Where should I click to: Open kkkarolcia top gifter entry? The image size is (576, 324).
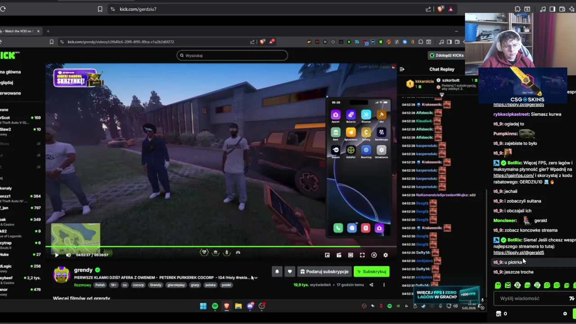[420, 83]
